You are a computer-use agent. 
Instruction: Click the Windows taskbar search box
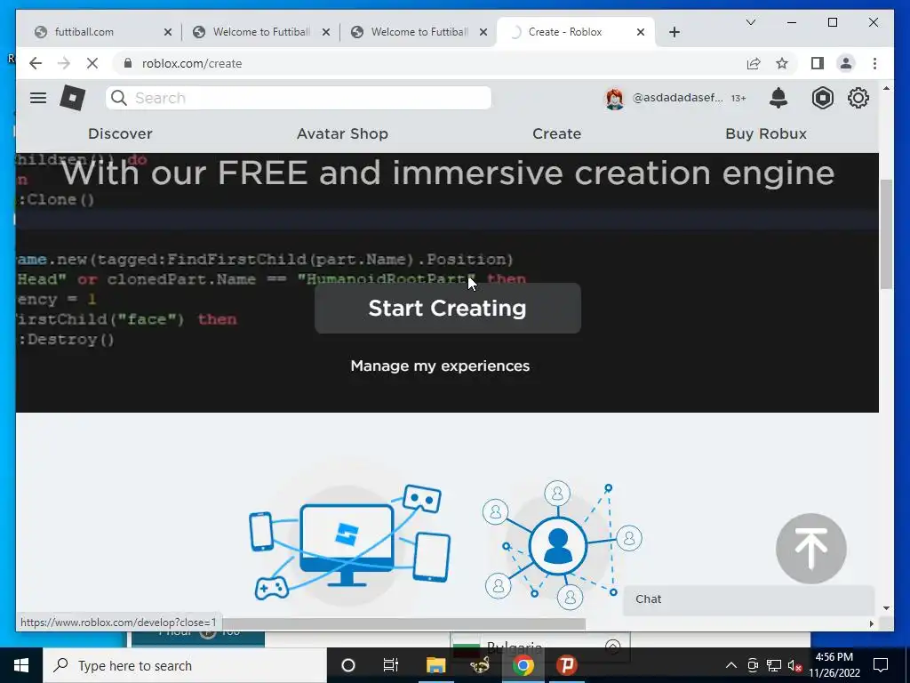coord(185,665)
